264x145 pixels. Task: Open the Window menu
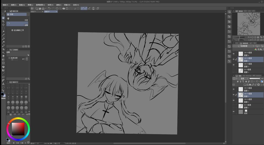[67, 5]
